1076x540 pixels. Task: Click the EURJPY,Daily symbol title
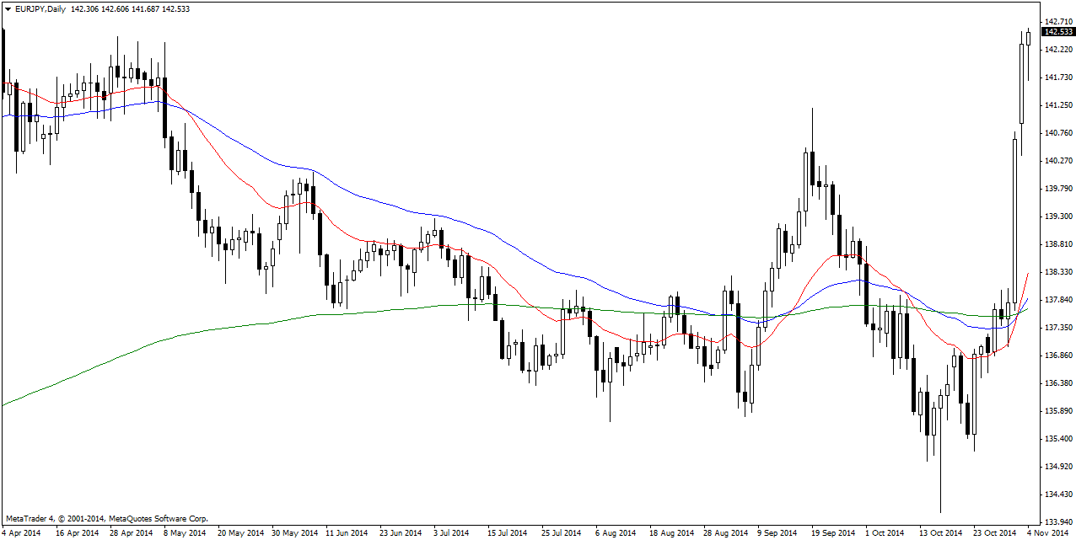click(40, 8)
